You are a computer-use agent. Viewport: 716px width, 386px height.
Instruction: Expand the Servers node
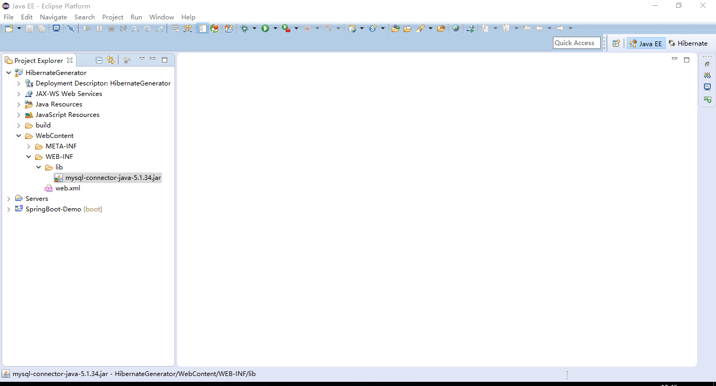tap(9, 199)
